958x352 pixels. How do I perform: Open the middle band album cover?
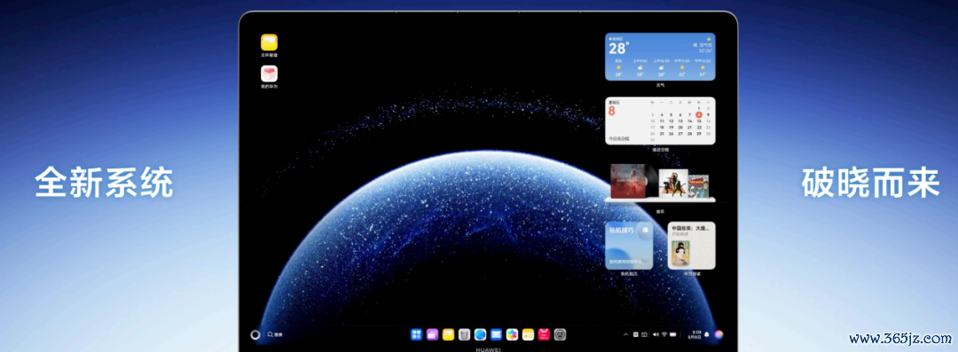(674, 183)
